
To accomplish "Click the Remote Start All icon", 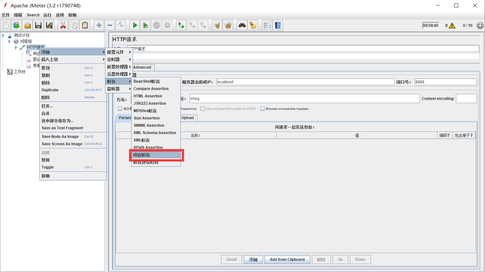I will point(181,25).
